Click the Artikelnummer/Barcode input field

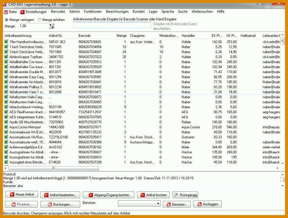[112, 25]
